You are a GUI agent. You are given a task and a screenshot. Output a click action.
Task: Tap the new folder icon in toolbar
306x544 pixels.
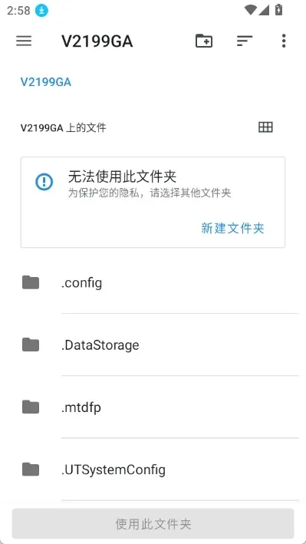tap(204, 41)
